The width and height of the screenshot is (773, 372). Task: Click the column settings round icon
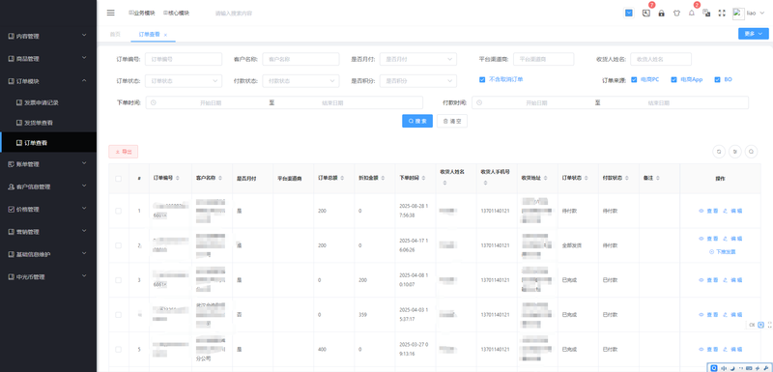coord(735,152)
